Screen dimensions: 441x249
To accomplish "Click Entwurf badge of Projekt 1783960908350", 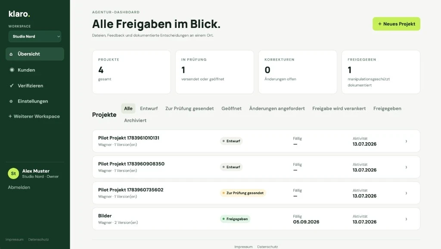I will click(x=231, y=167).
